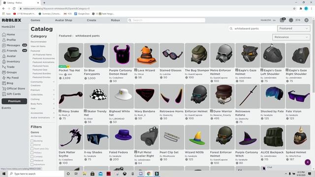Open the Create tab
315x177 pixels.
tap(92, 20)
